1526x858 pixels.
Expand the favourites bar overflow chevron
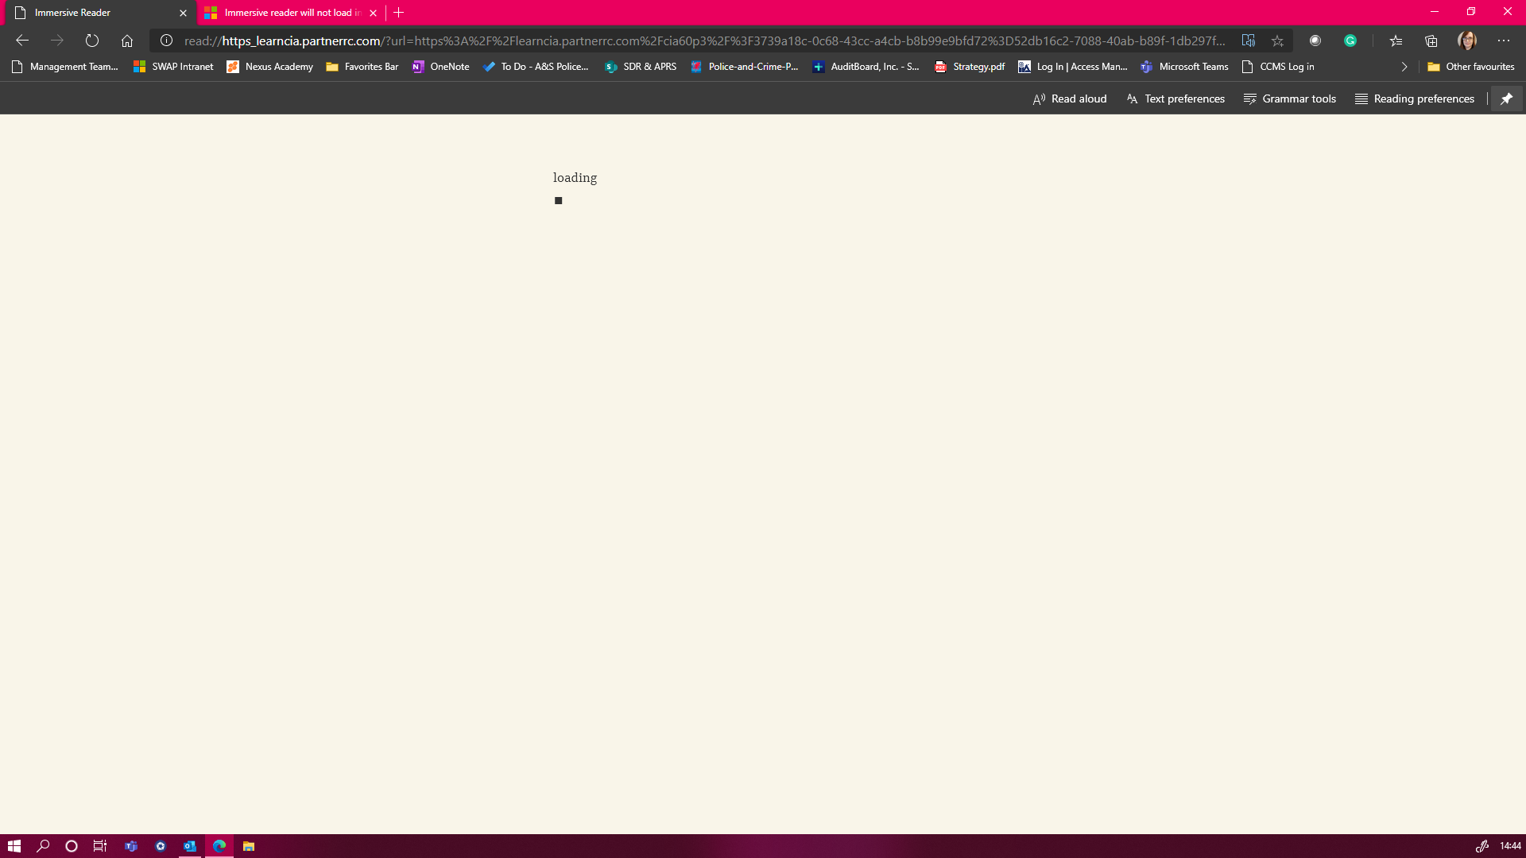click(1404, 67)
